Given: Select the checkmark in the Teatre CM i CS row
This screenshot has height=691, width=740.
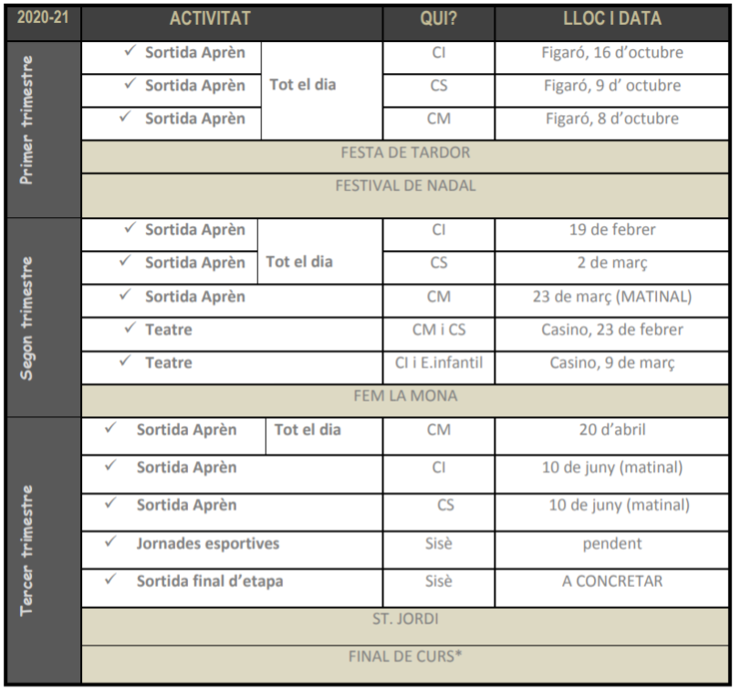Looking at the screenshot, I should pos(130,328).
